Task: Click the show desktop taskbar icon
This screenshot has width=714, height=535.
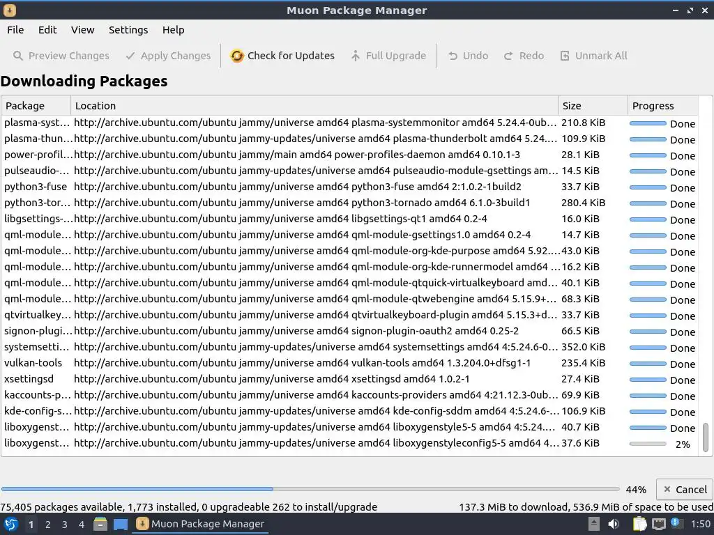Action: click(121, 524)
